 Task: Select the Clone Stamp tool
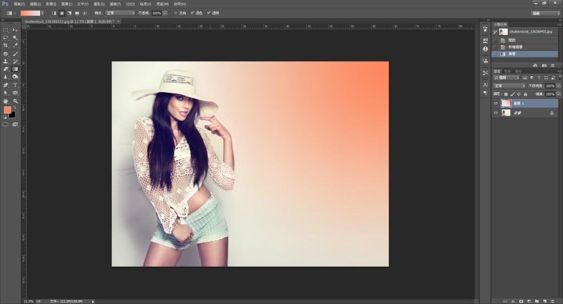5,61
